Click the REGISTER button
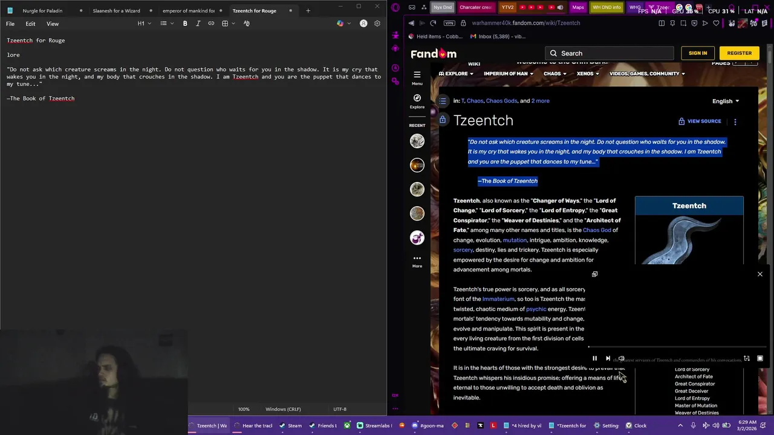This screenshot has width=774, height=435. pos(739,53)
